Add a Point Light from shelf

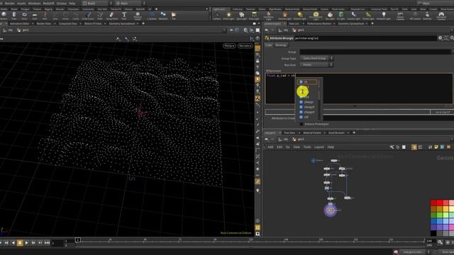coord(228,16)
